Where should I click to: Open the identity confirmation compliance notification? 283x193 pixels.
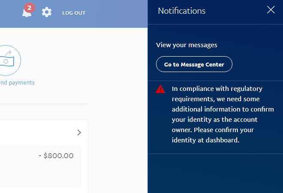coord(215,117)
